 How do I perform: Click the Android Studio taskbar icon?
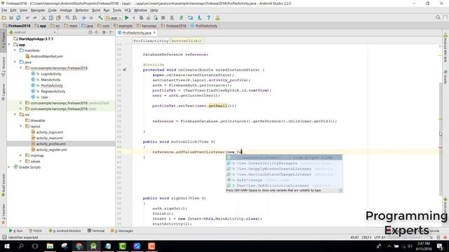coord(93,246)
